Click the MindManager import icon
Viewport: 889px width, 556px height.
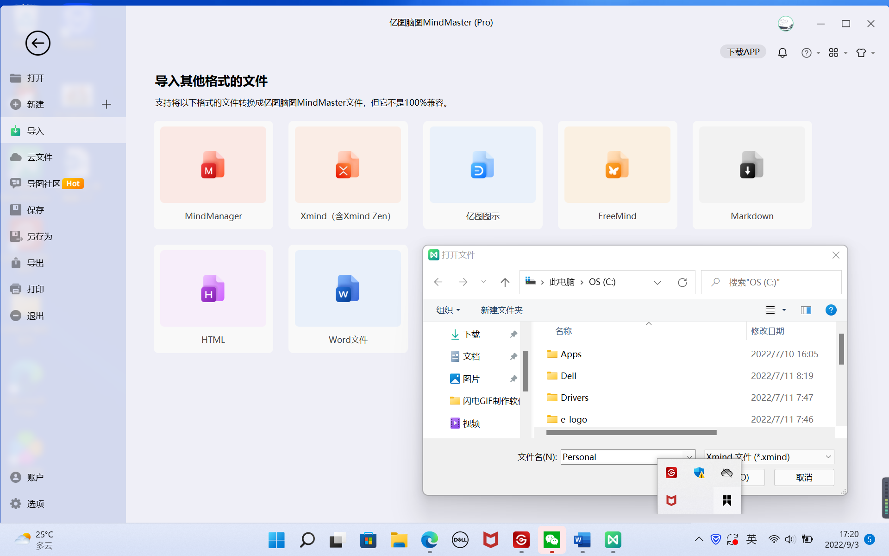click(x=213, y=165)
